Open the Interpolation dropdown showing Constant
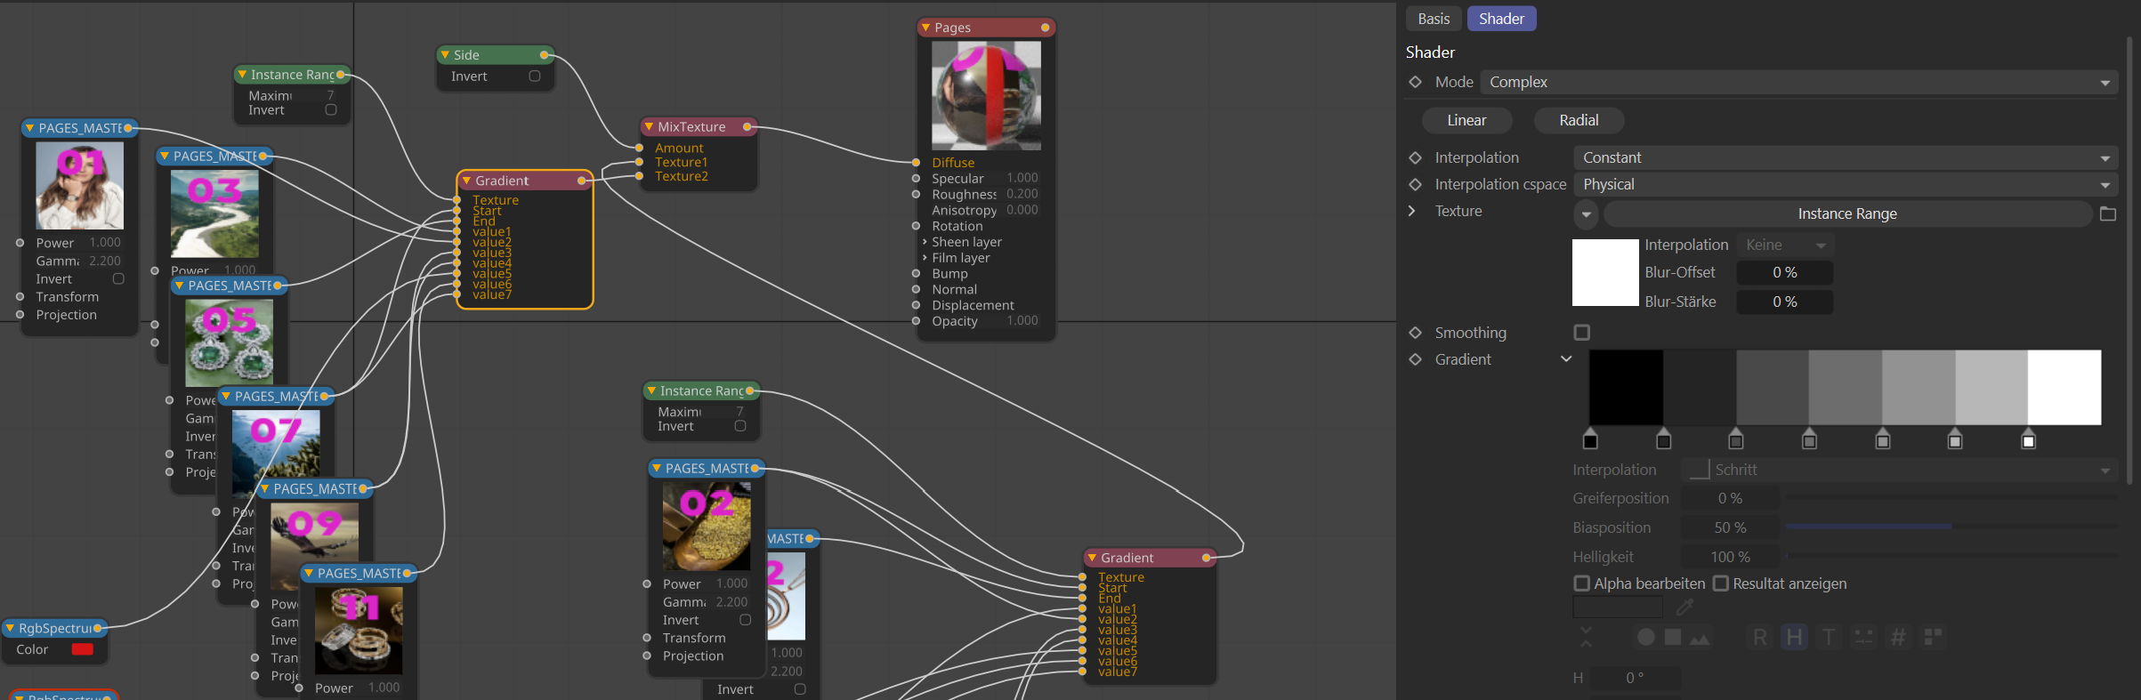 (x=1846, y=157)
